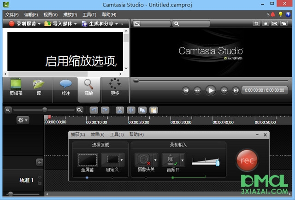
Task: Toggle Track 1 visibility eye icon
Action: coord(40,177)
